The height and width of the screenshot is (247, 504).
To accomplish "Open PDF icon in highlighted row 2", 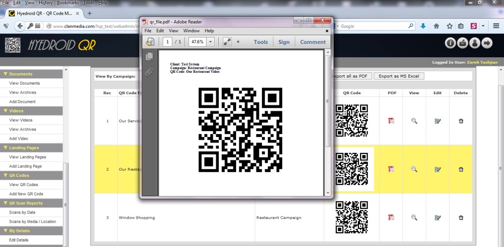I will click(391, 169).
